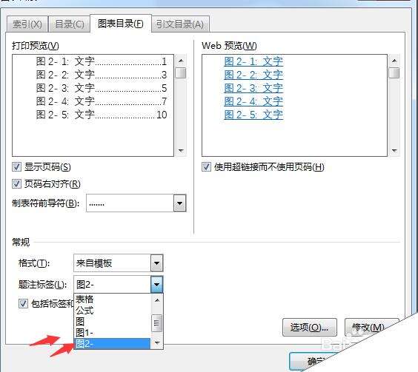Screen dimensions: 418x372
Task: Choose 表格 in the caption label list
Action: coord(112,299)
